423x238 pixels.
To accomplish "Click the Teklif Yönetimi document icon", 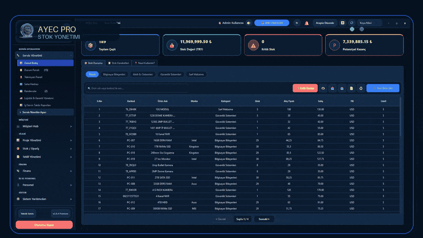I will tap(18, 156).
